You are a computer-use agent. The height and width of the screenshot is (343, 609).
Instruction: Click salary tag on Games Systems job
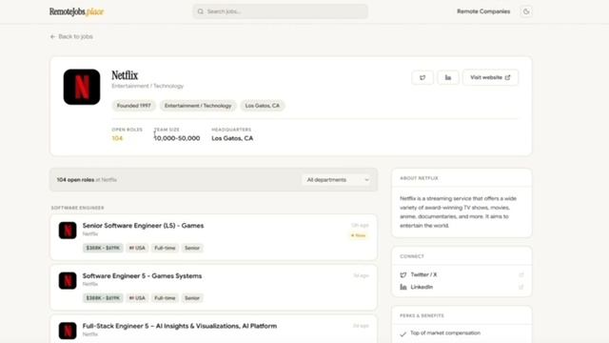click(x=103, y=298)
